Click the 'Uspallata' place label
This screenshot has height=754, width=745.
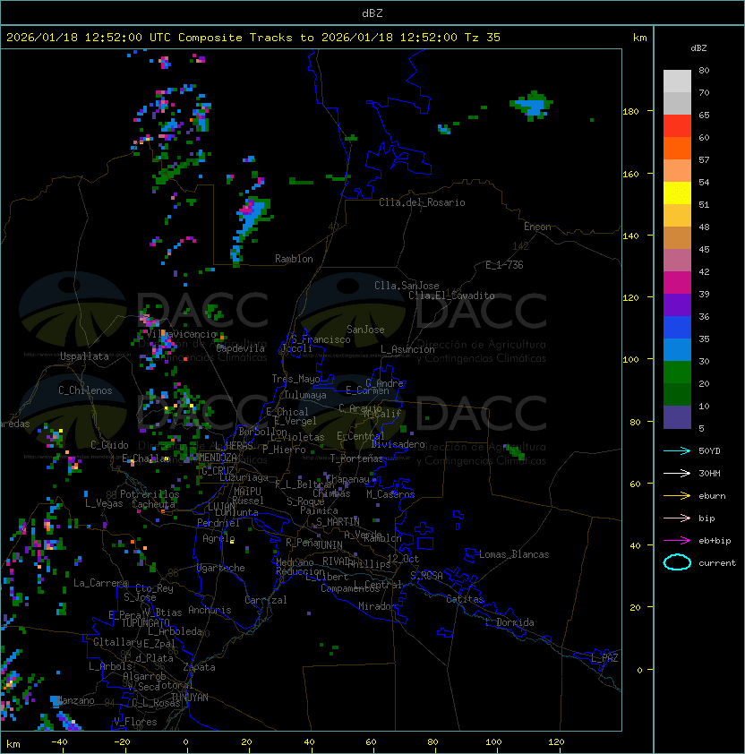(x=84, y=356)
